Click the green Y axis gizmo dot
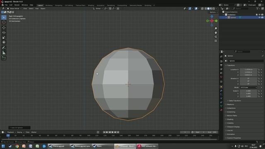The image size is (265, 149). [216, 21]
